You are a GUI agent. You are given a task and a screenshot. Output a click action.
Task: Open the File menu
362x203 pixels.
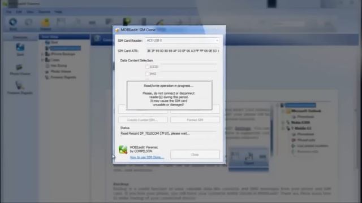9,12
